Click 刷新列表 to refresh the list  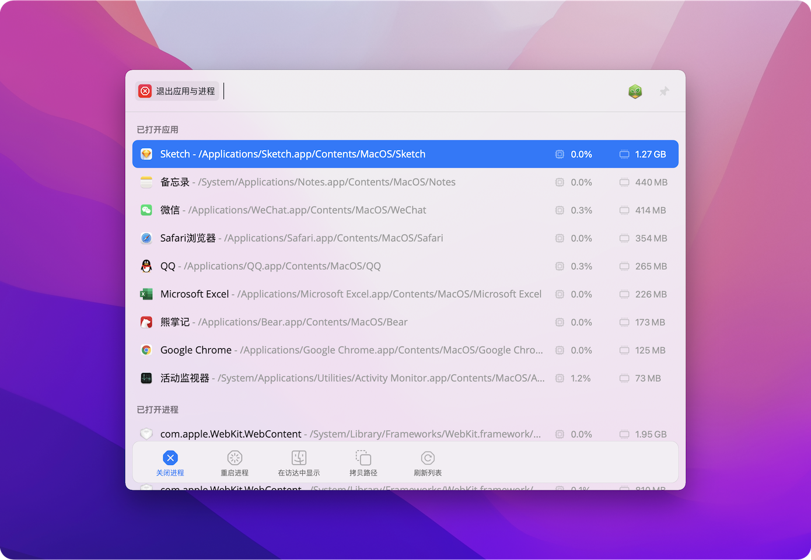tap(428, 464)
